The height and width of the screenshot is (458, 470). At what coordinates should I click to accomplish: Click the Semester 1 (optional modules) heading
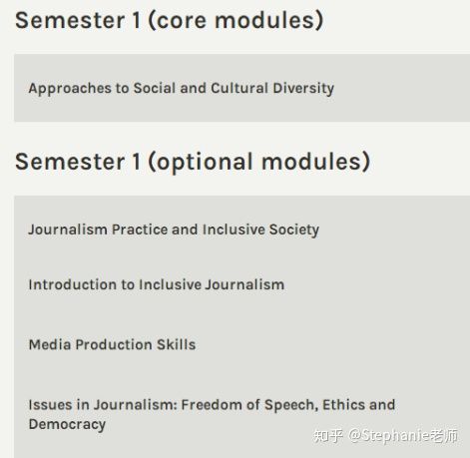point(193,162)
